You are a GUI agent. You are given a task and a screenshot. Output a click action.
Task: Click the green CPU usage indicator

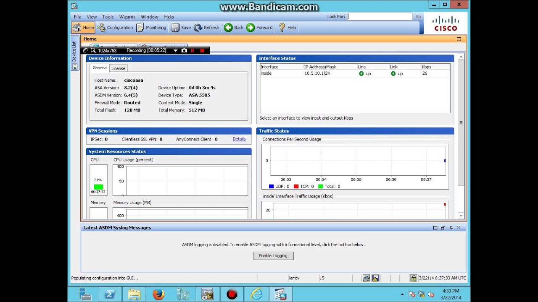click(x=98, y=187)
